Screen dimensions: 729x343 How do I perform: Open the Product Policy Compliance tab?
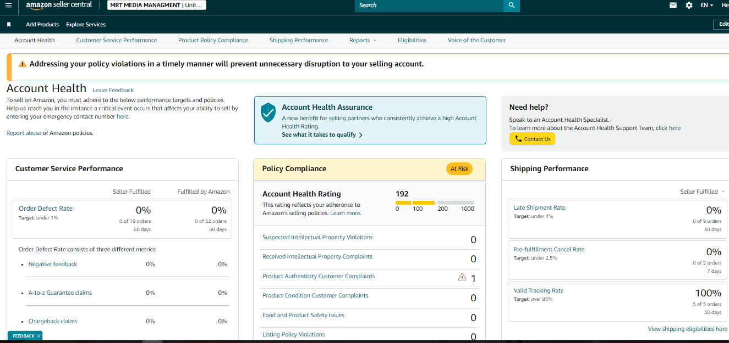pos(213,40)
